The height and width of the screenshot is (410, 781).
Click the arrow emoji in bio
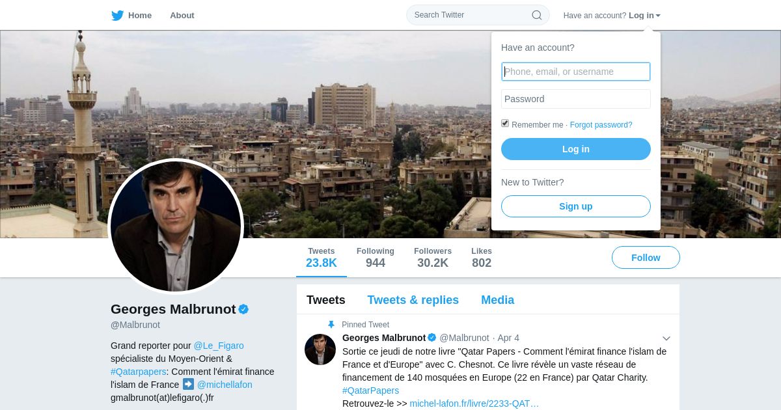coord(188,384)
